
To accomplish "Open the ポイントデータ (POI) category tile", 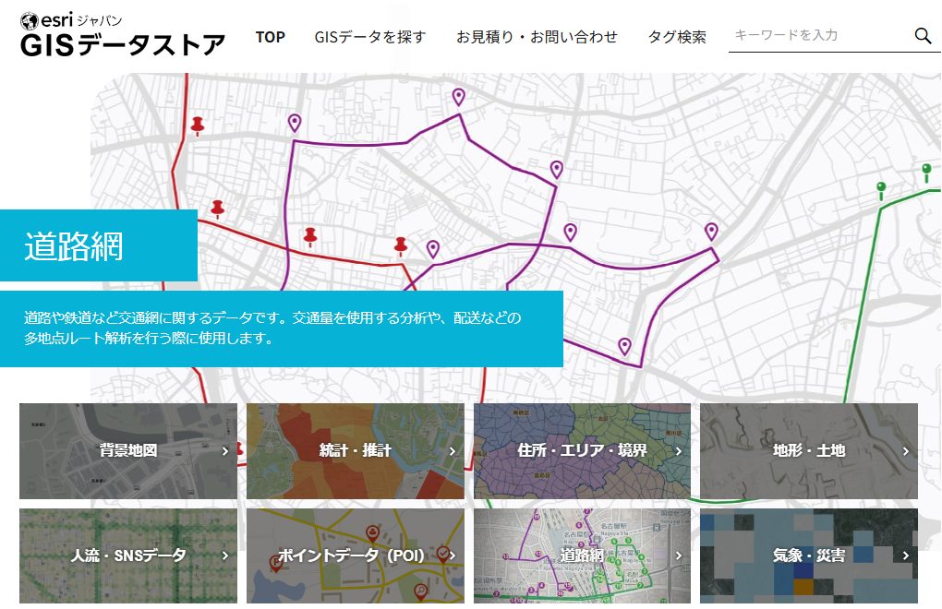I will coord(355,555).
